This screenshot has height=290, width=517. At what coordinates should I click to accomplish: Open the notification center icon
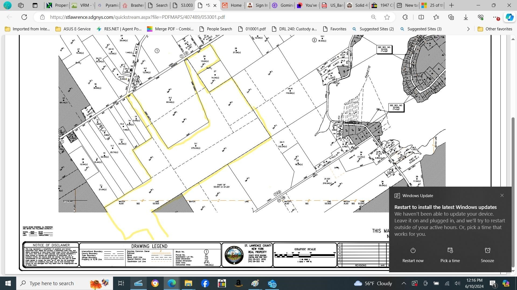coord(493,283)
